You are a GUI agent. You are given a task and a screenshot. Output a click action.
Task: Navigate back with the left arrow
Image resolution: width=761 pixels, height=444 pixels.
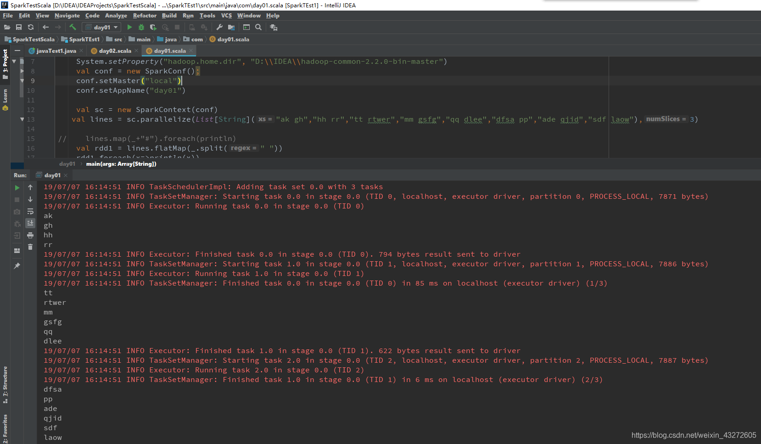pos(45,27)
